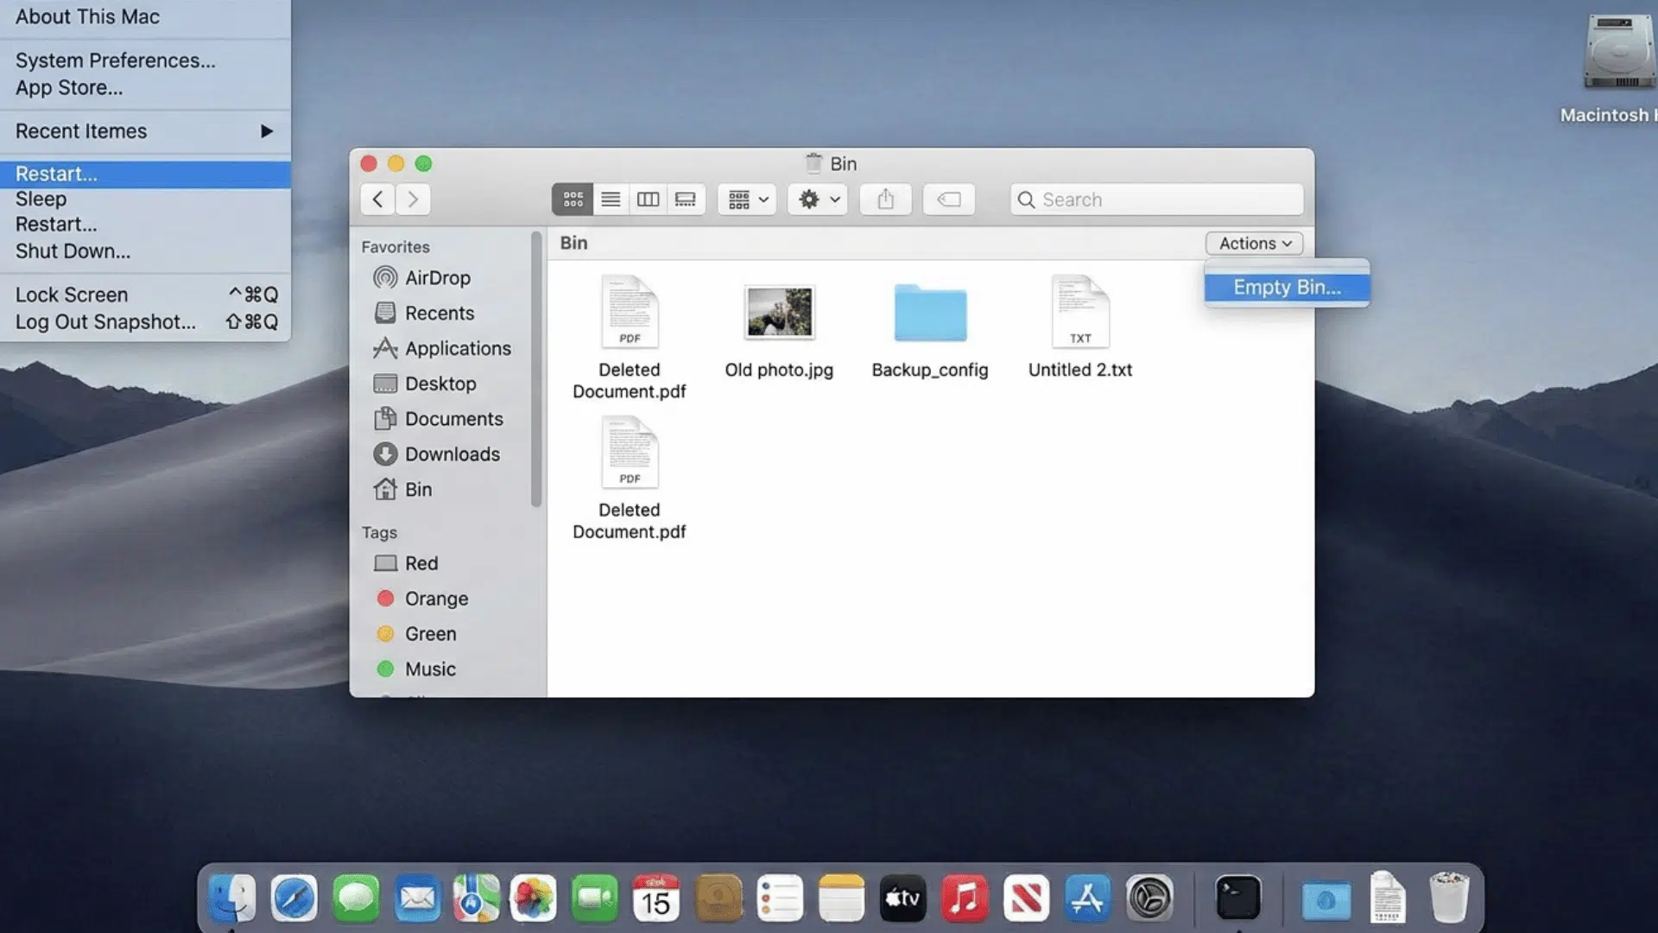Choose Lock Screen from the Apple menu
1658x933 pixels.
(145, 295)
